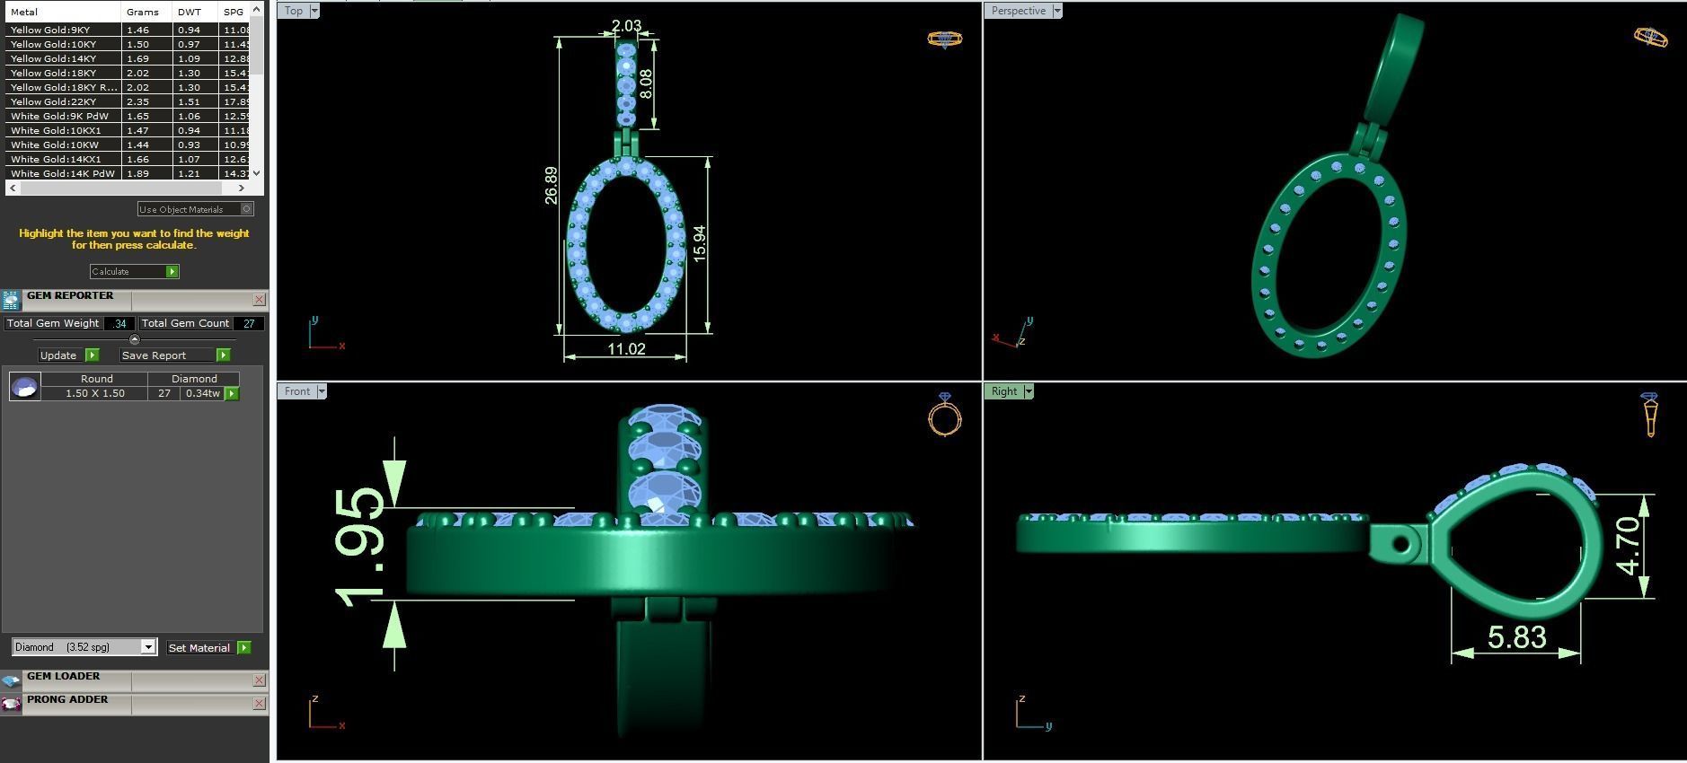Open the Diamond (3.52 spg) material dropdown
The width and height of the screenshot is (1687, 763).
[148, 647]
